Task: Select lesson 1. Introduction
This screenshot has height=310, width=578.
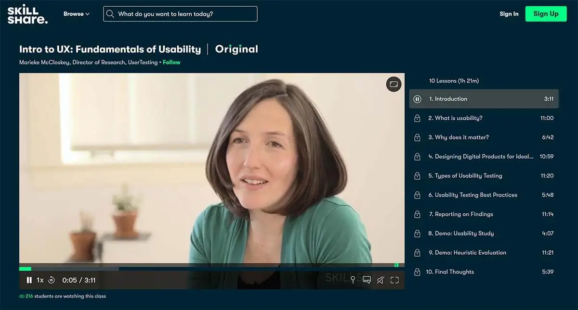Action: (484, 99)
